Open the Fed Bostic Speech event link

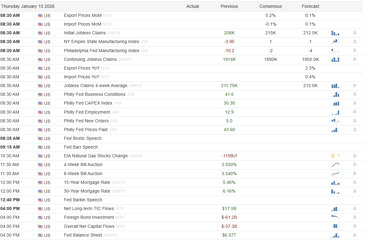point(82,138)
